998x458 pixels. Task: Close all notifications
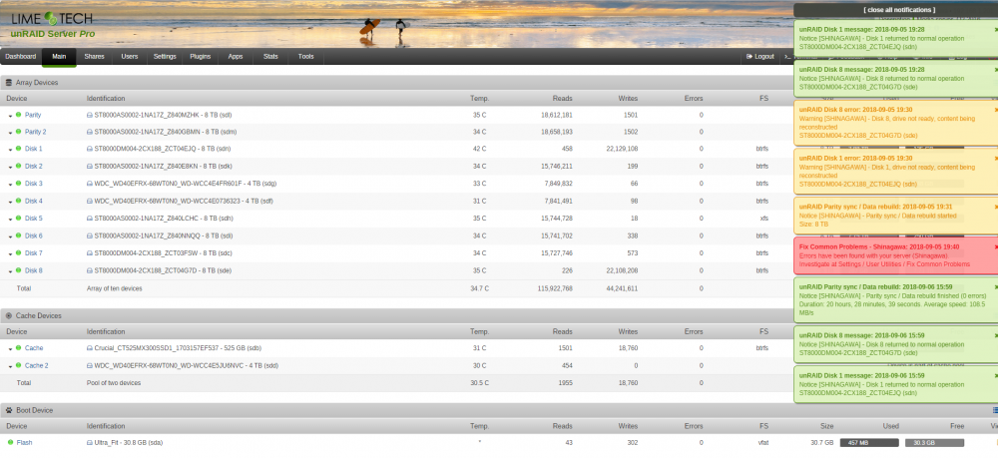(899, 10)
